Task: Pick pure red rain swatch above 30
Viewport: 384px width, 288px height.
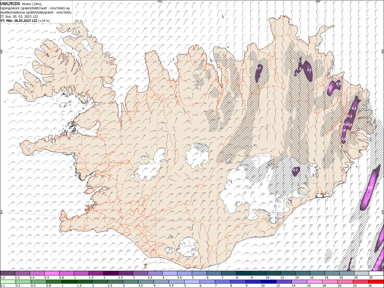Action: pos(376,282)
